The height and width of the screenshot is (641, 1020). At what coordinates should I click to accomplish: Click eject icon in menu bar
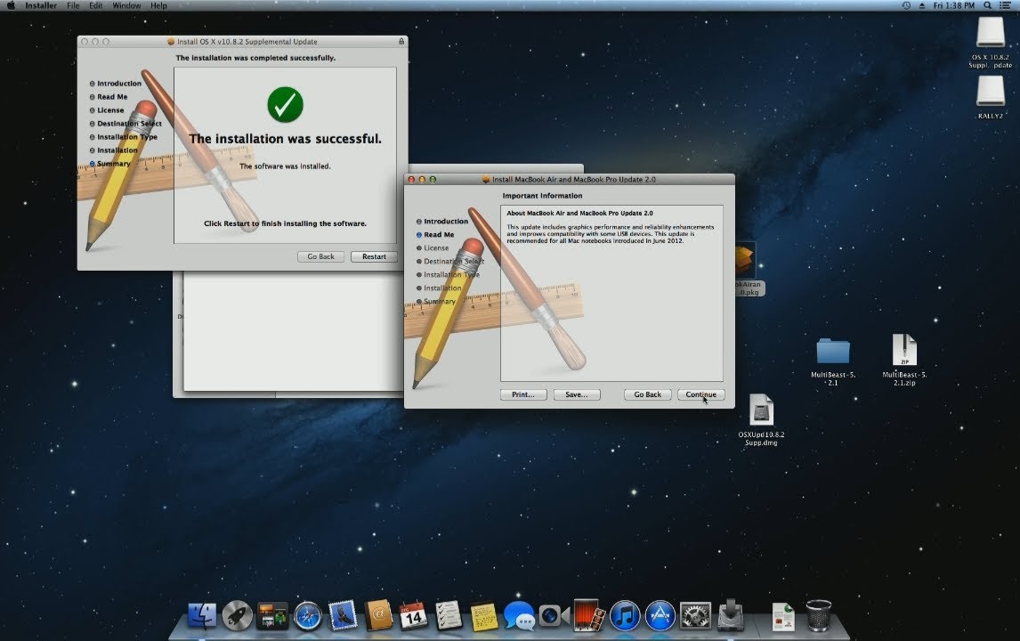(922, 5)
